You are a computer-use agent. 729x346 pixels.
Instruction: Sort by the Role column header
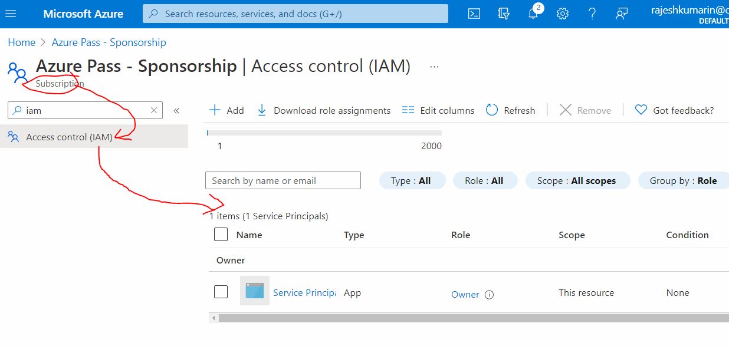461,235
